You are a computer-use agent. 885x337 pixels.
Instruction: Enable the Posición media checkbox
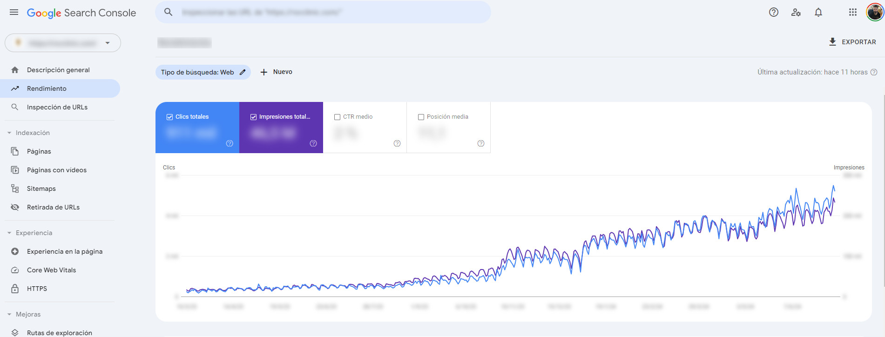[421, 117]
